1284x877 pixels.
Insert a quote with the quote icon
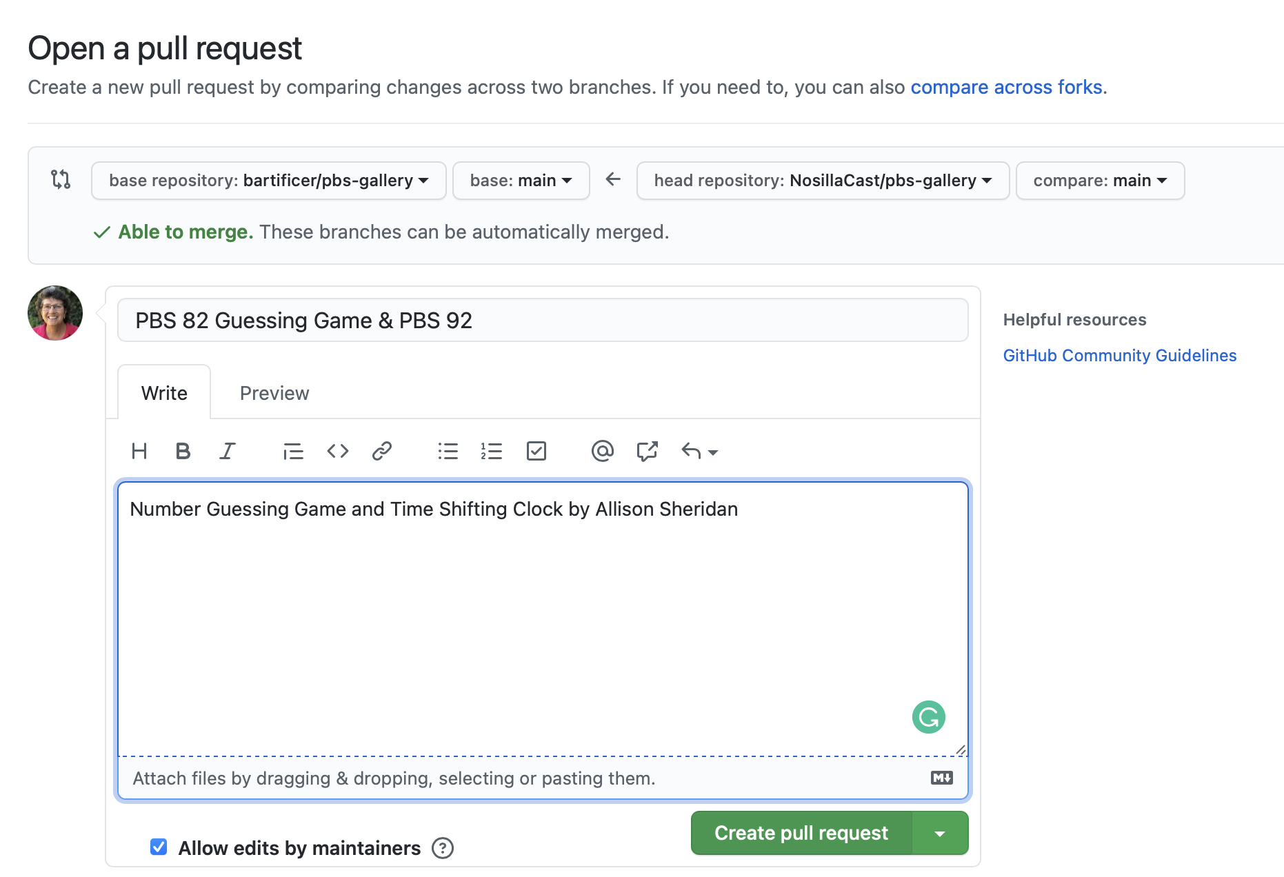pos(293,451)
